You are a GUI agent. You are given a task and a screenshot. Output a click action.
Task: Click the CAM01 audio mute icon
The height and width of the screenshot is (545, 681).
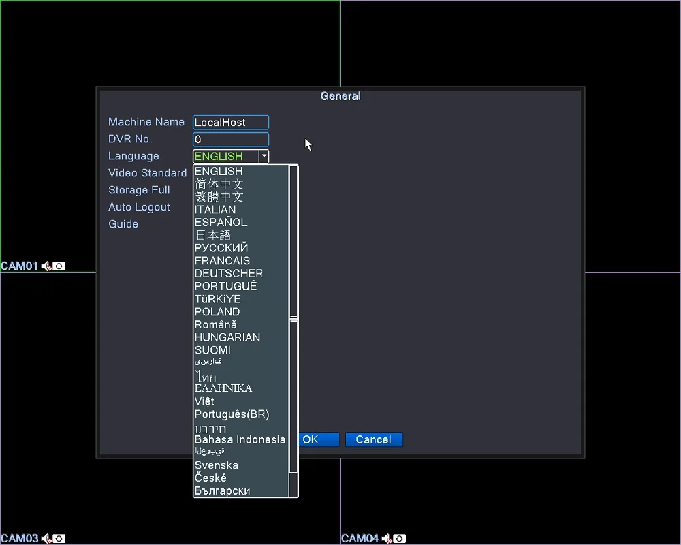pyautogui.click(x=46, y=266)
